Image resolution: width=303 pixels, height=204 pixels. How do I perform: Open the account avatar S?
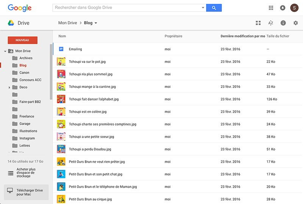[294, 8]
